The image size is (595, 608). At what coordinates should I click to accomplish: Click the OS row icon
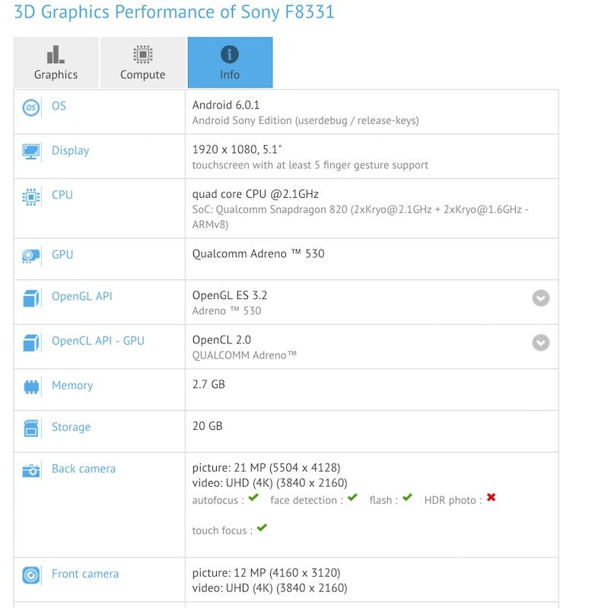click(31, 107)
